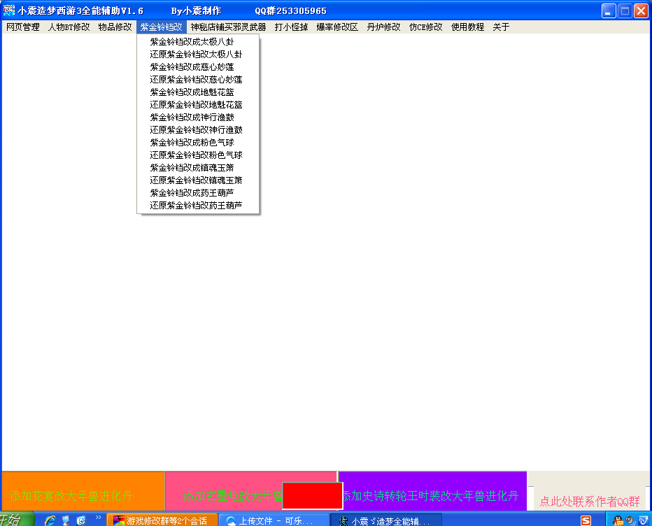Click 紫金铃铛改成神行渔鼓 item

(x=192, y=118)
